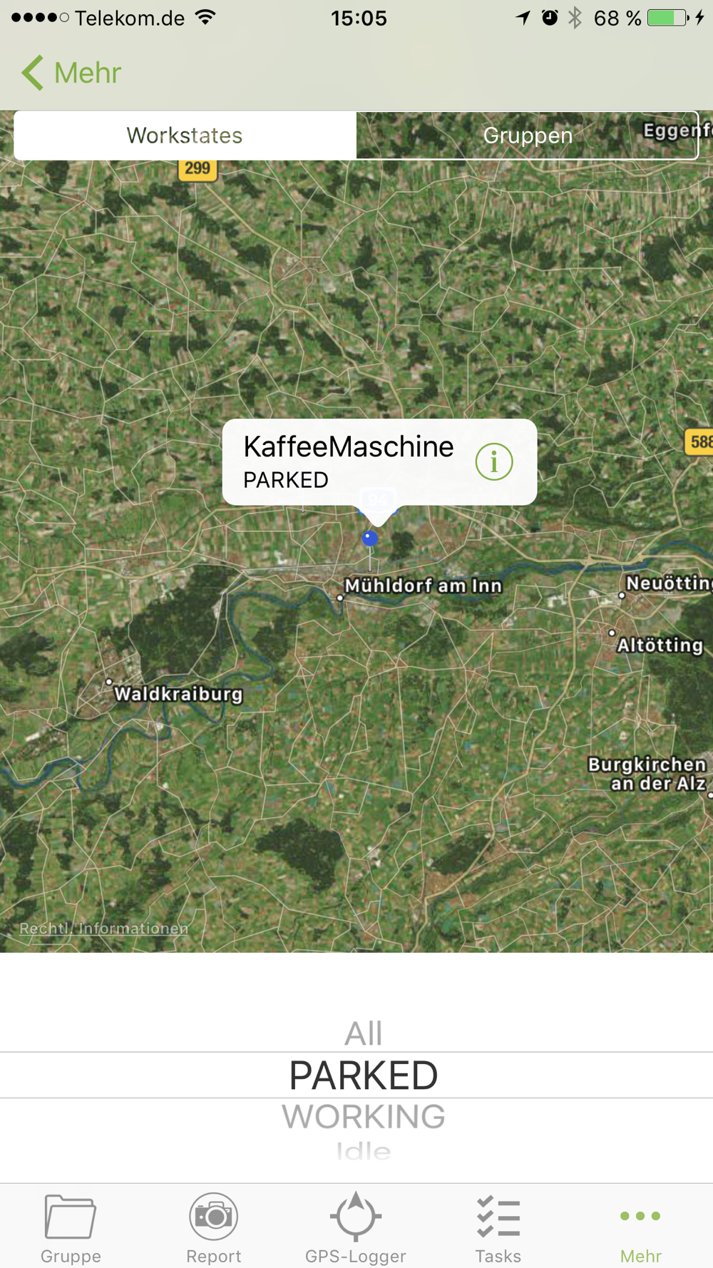Select All in the workstate picker
This screenshot has width=713, height=1268.
(x=363, y=1033)
